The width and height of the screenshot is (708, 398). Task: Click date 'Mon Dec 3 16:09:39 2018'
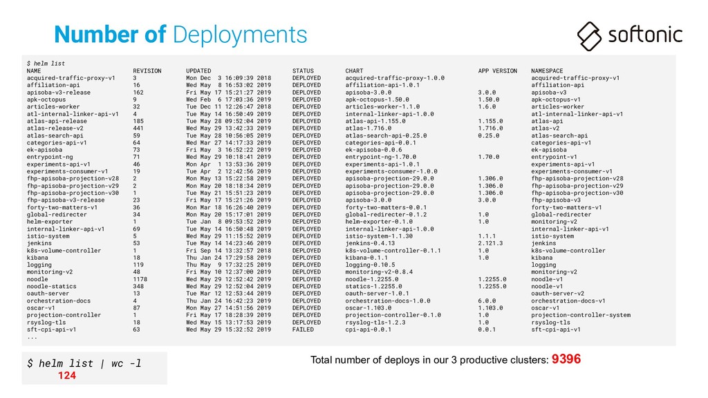tap(228, 78)
